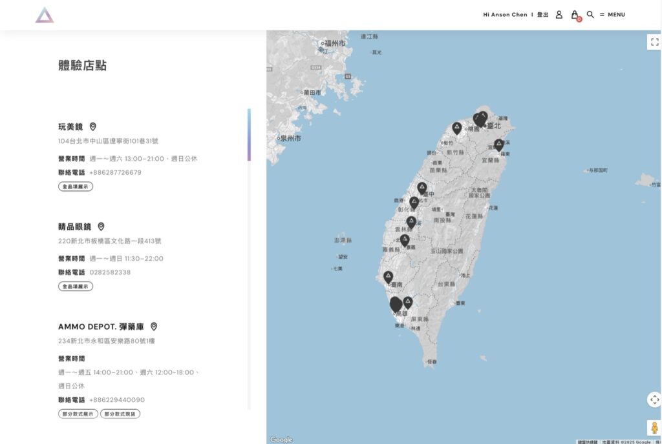Screen dimensions: 662x444
Task: Open the MENU hamburger in header
Action: (612, 15)
